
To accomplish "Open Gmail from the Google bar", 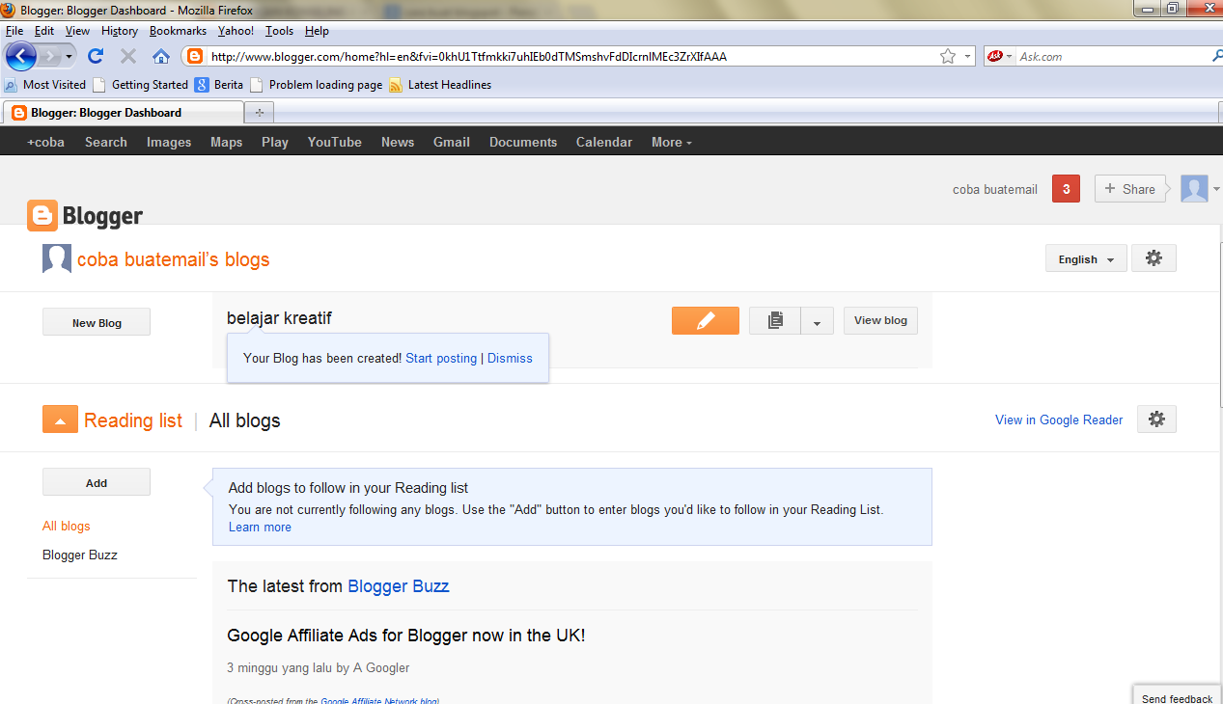I will click(452, 142).
